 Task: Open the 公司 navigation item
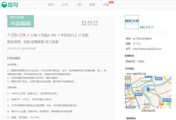click(x=65, y=4)
